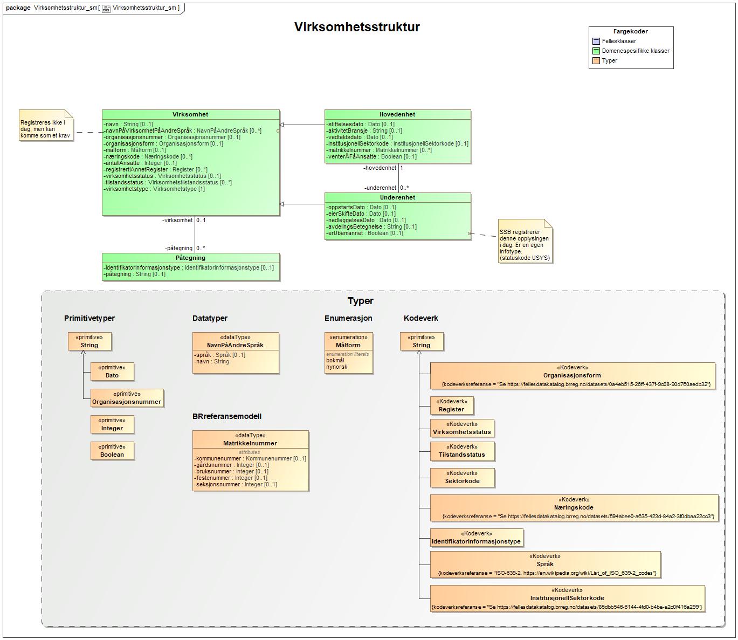Click the Primitivetyper section label

(x=89, y=318)
